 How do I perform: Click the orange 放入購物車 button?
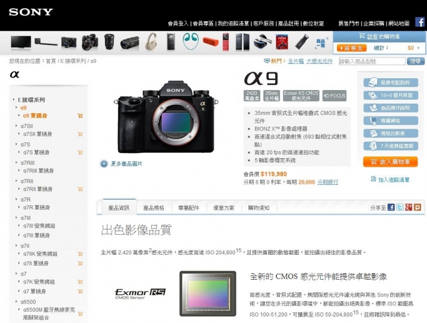pyautogui.click(x=390, y=162)
